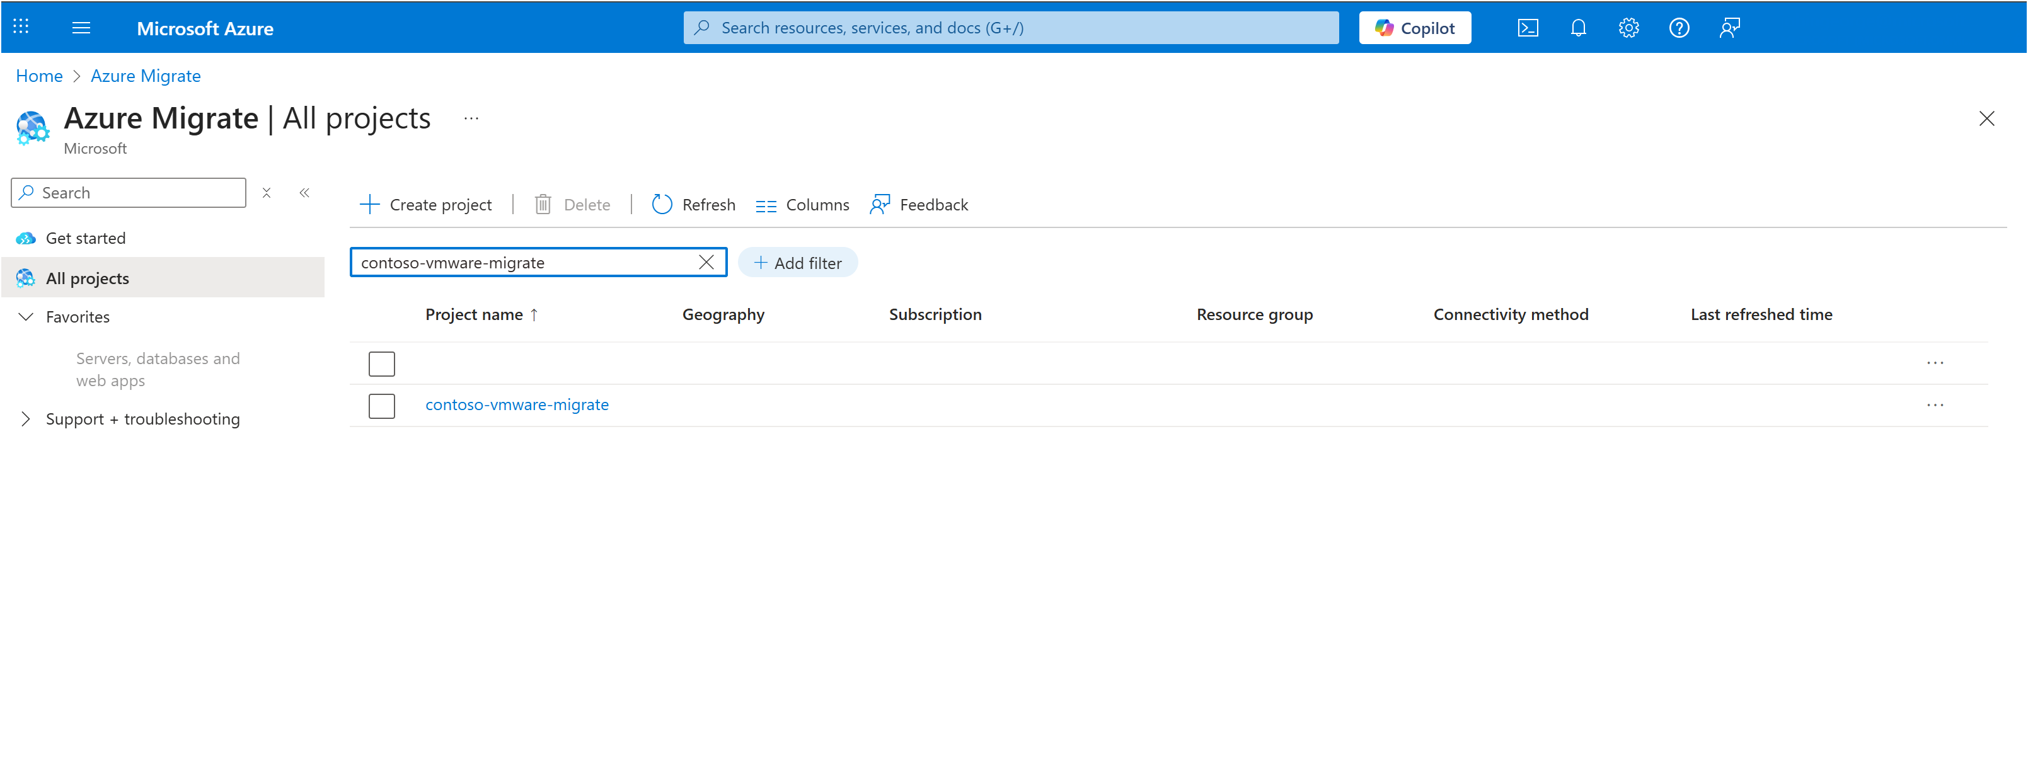Open the Azure portal hamburger menu
The width and height of the screenshot is (2028, 766).
pos(81,28)
